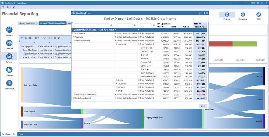269x137 pixels.
Task: Select the Financial bank icon
Action: pyautogui.click(x=227, y=15)
